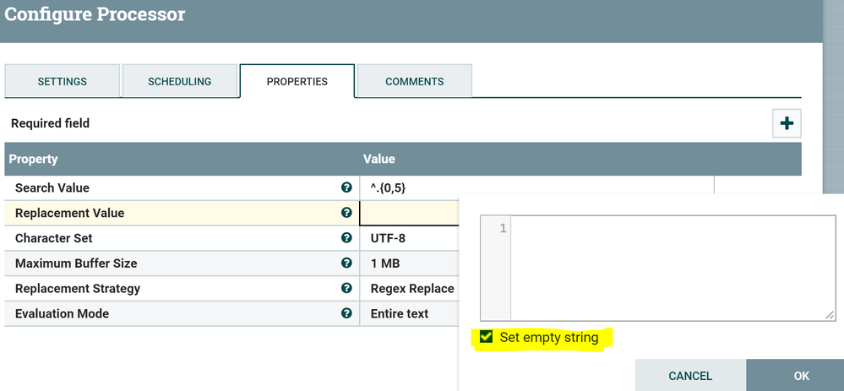Screen dimensions: 844x391
Task: Uncheck the Set empty string checkbox
Action: (487, 338)
